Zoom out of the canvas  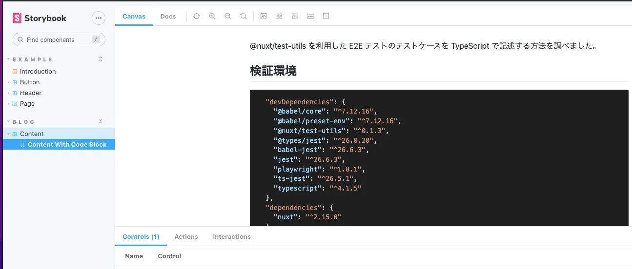(x=228, y=16)
